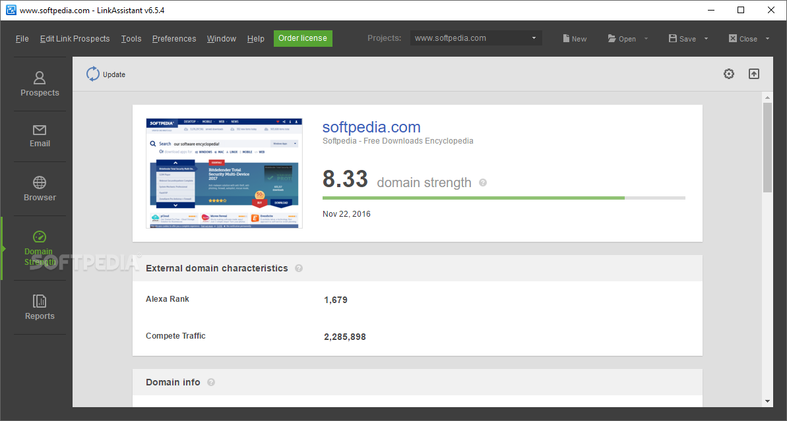Click the External domain characteristics header
This screenshot has width=787, height=421.
click(217, 268)
